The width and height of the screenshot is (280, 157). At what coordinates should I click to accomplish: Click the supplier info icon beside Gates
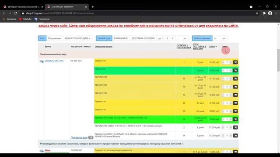point(42,151)
